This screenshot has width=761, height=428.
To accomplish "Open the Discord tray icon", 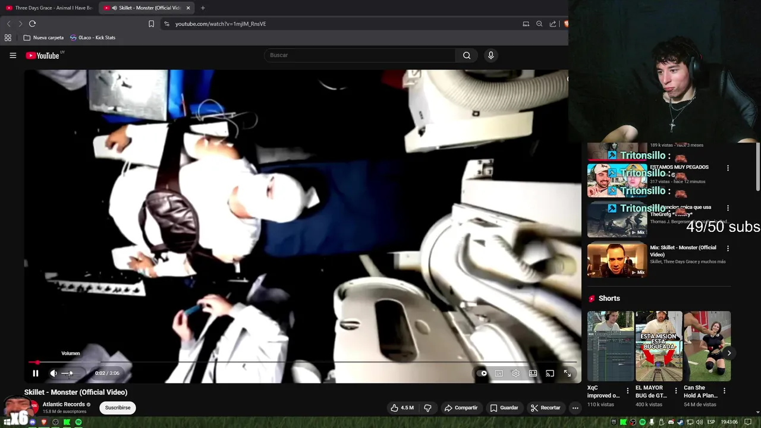I will pos(671,422).
